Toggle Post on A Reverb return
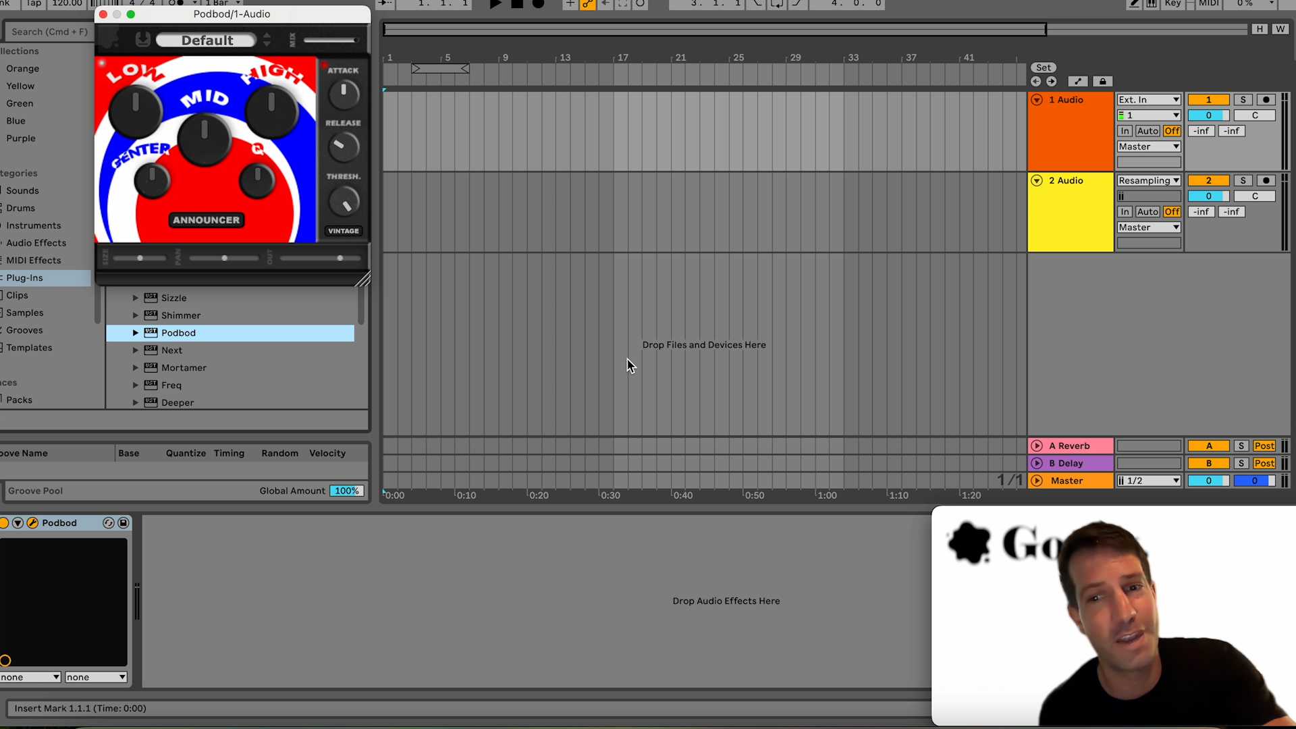The height and width of the screenshot is (729, 1296). 1264,446
